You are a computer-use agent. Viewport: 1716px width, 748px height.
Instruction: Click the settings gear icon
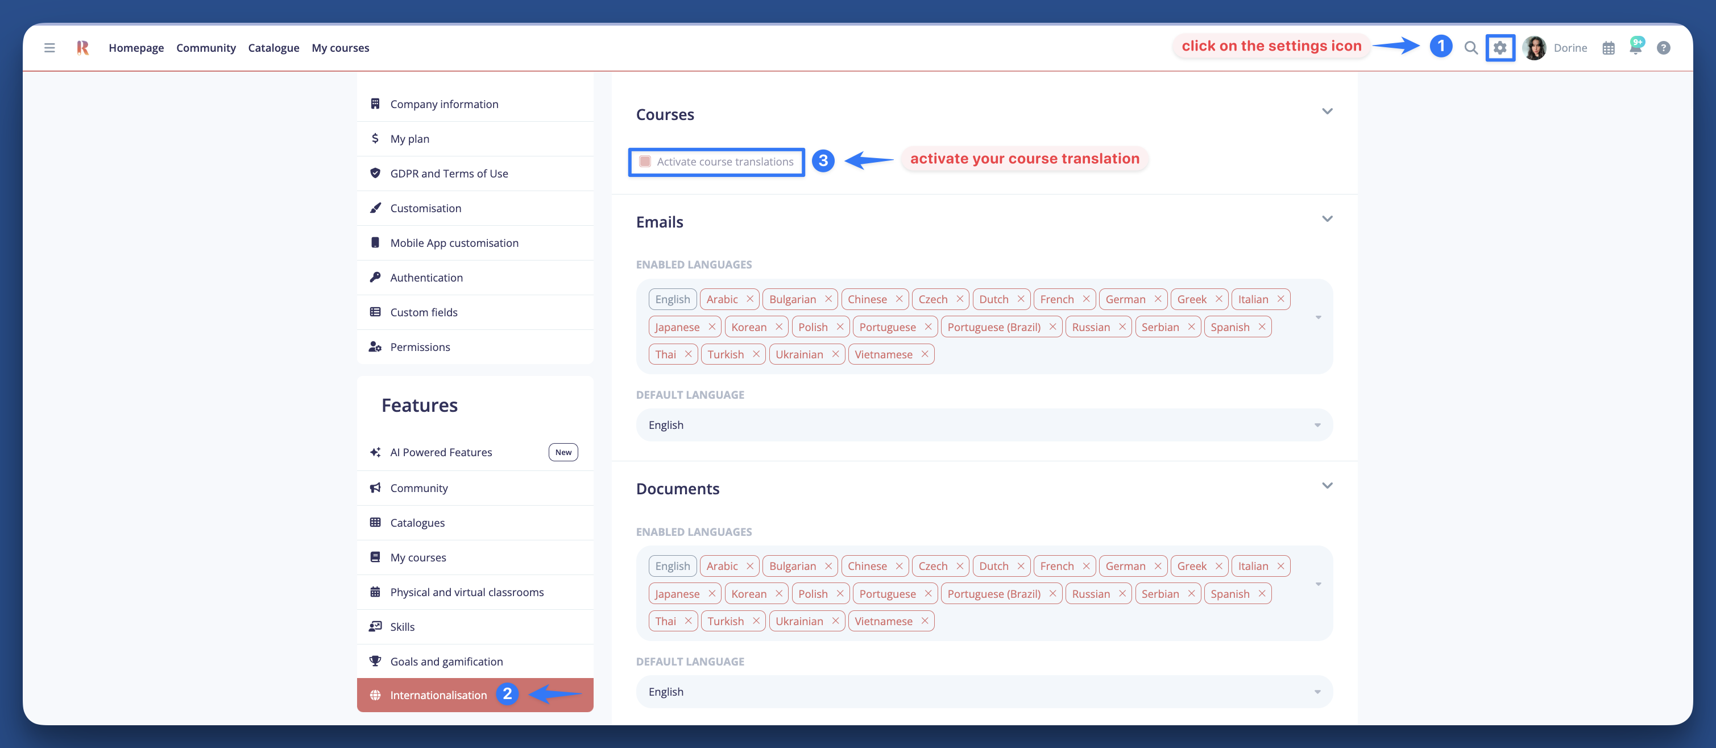tap(1499, 48)
